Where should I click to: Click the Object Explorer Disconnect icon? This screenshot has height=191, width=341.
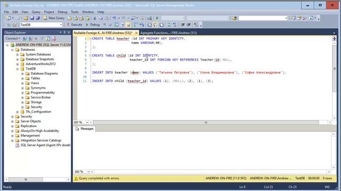[30, 39]
